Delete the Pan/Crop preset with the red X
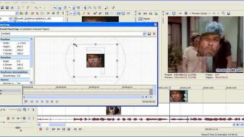The image size is (244, 137). pos(154,34)
